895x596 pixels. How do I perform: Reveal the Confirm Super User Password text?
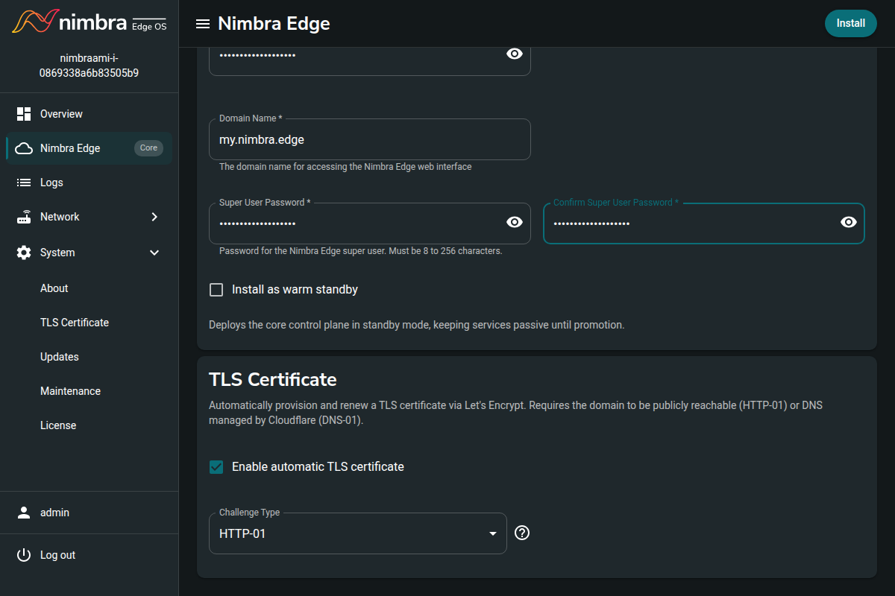849,222
